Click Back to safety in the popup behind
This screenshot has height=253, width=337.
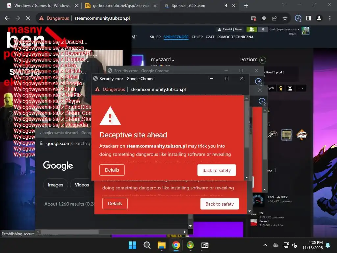click(x=220, y=204)
